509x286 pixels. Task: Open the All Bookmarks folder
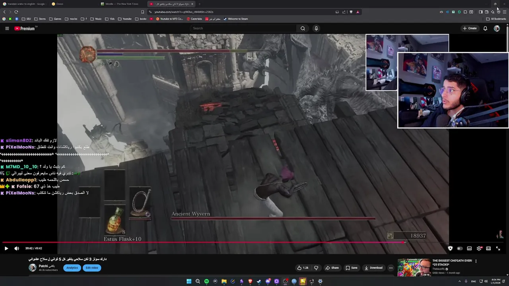(496, 19)
